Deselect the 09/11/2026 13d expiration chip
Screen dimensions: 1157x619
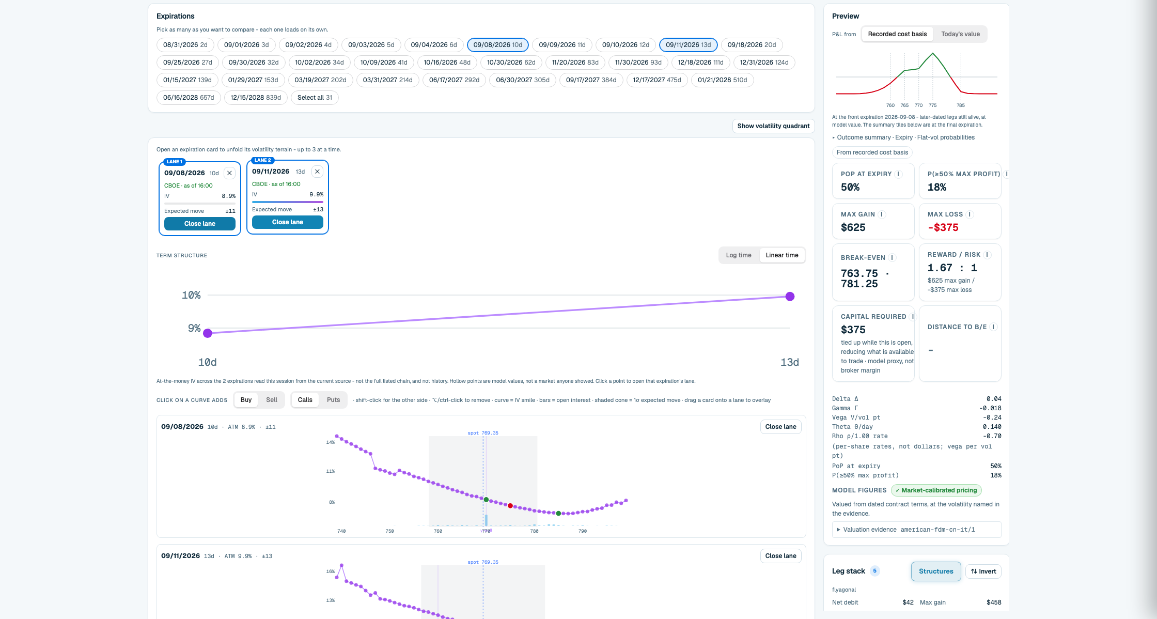[689, 45]
